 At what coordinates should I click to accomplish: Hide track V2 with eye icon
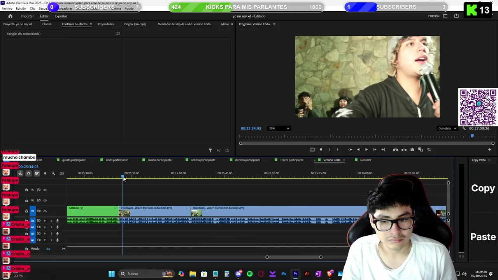click(x=45, y=200)
